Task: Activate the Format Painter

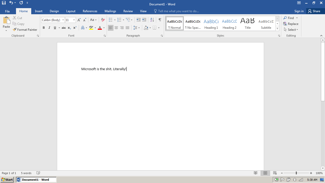Action: point(25,29)
